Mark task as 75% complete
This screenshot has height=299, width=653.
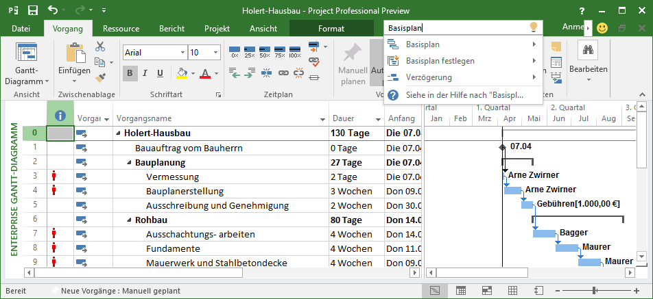tap(280, 52)
